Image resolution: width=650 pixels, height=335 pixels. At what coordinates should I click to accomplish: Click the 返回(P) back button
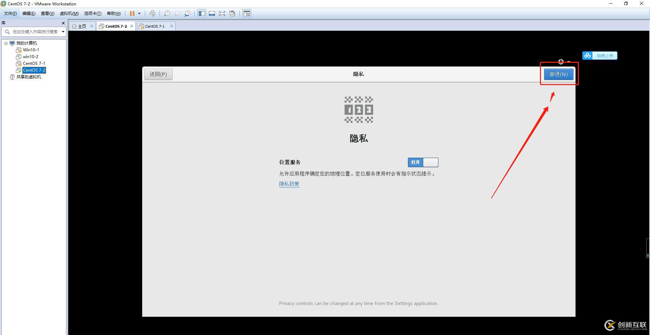click(x=158, y=74)
